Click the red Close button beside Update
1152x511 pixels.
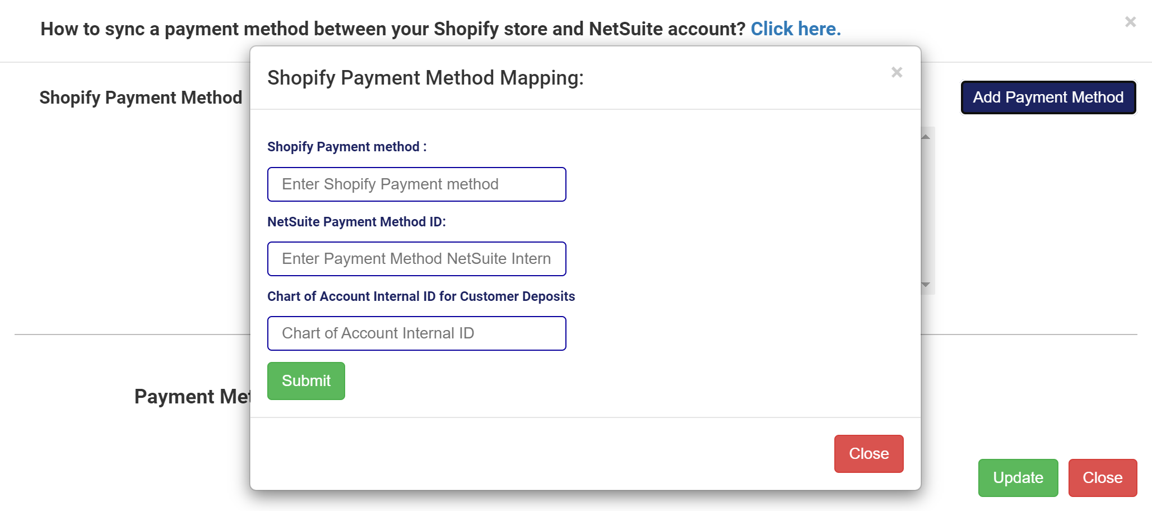pyautogui.click(x=1102, y=478)
